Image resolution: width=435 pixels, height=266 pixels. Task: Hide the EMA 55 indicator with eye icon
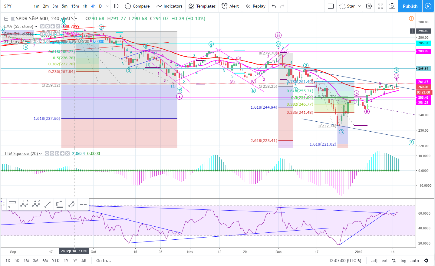pyautogui.click(x=42, y=26)
